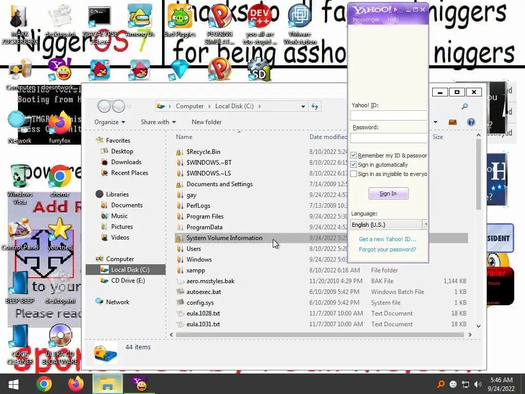Select the furryfox Firefox desktop icon
525x394 pixels.
pos(60,127)
